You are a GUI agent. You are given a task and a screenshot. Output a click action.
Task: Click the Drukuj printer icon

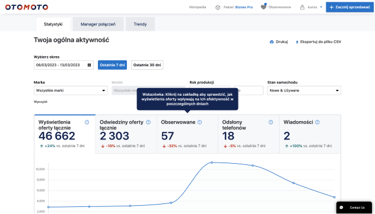[x=272, y=42]
